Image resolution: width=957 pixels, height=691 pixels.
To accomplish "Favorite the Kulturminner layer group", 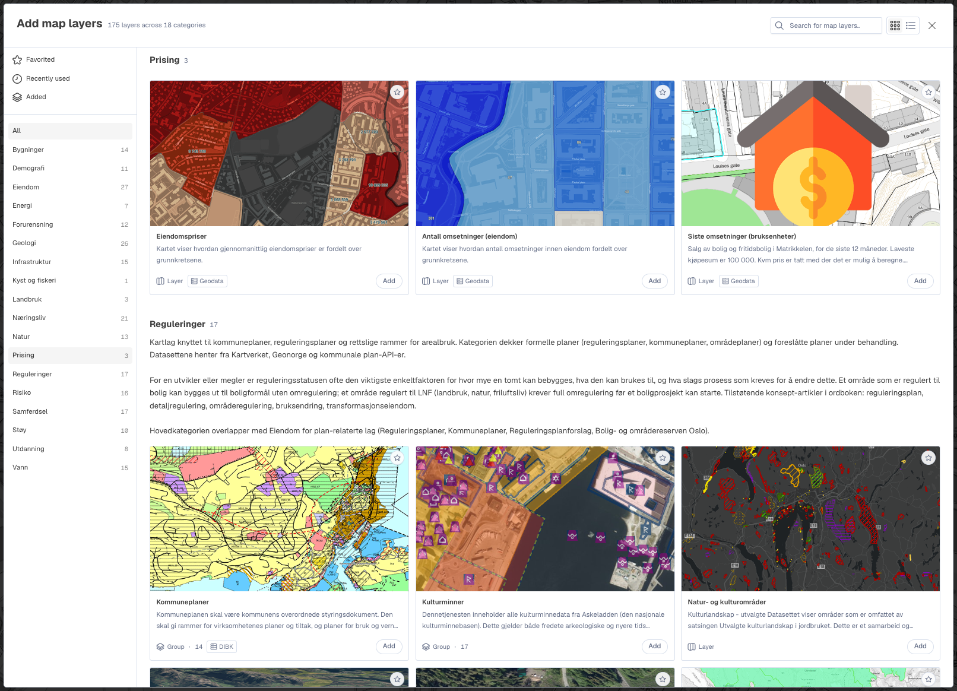I will 663,458.
